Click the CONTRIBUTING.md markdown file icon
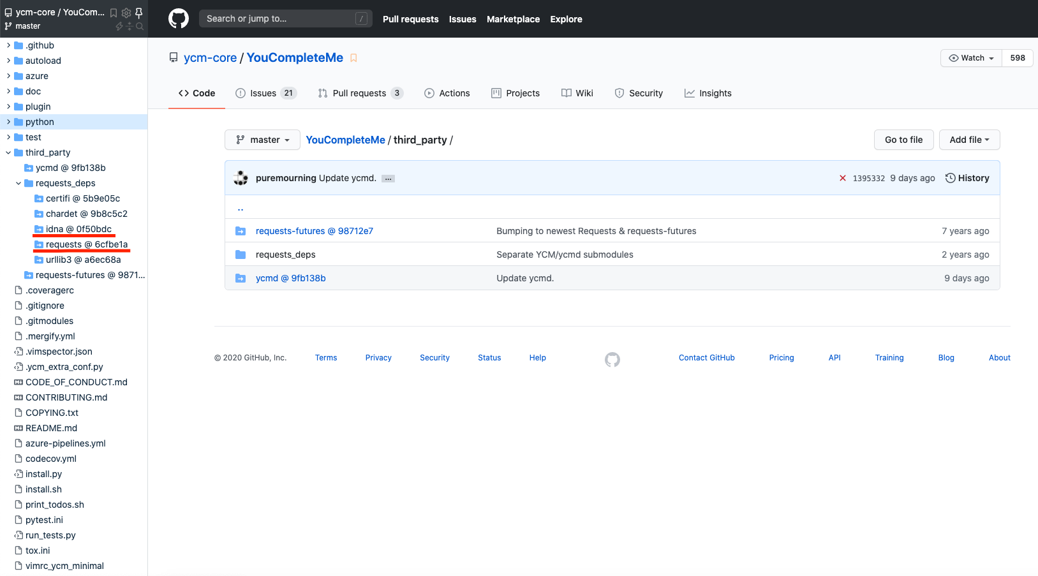 coord(19,397)
